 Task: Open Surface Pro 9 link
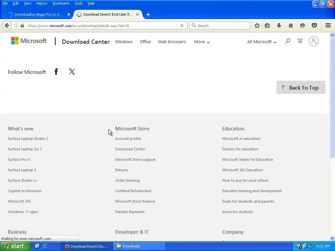click(x=19, y=159)
